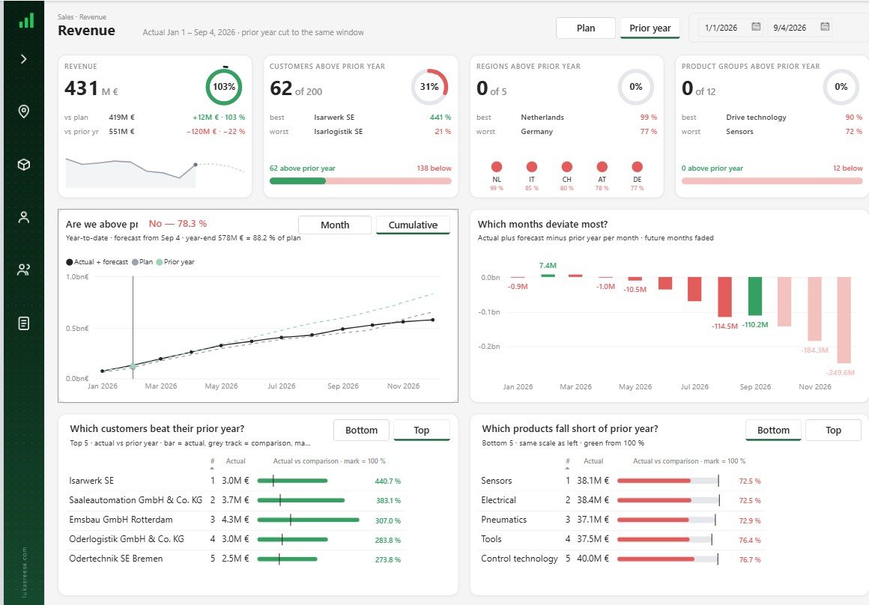
Task: Click the 31% customers donut gauge
Action: (429, 87)
